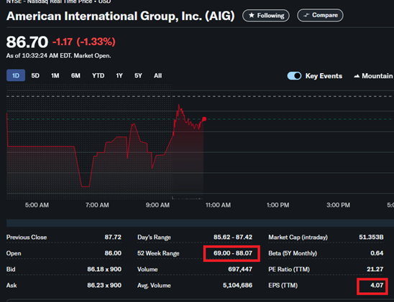Click the mountain chart icon

coord(357,76)
